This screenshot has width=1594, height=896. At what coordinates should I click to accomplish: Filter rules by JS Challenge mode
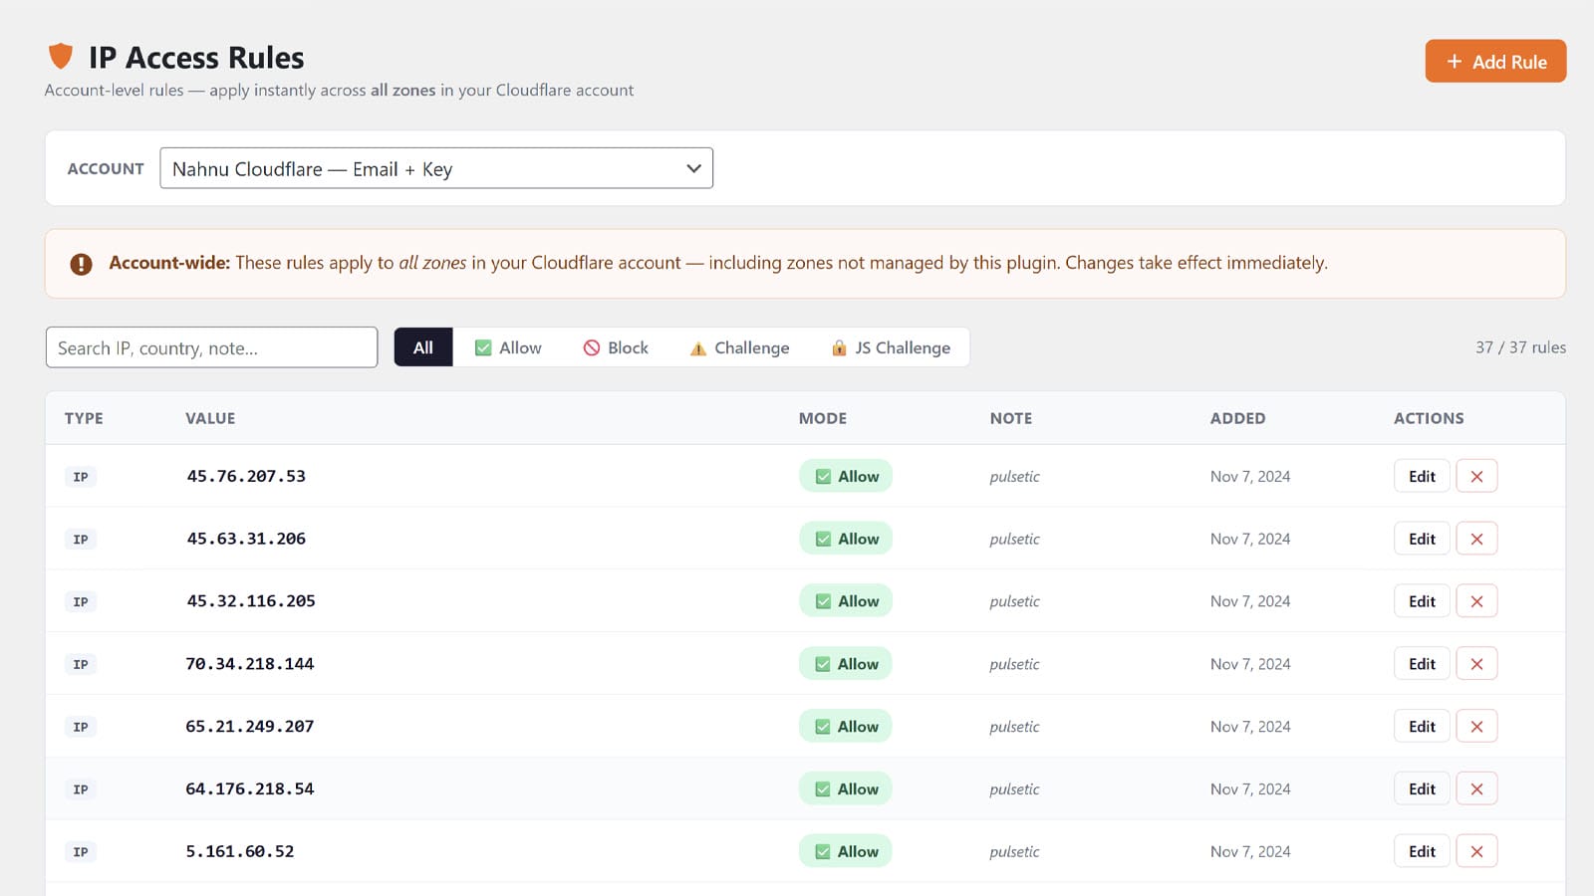point(890,347)
